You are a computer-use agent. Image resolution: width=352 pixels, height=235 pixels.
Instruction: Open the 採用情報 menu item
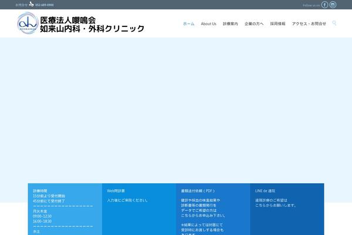click(277, 23)
